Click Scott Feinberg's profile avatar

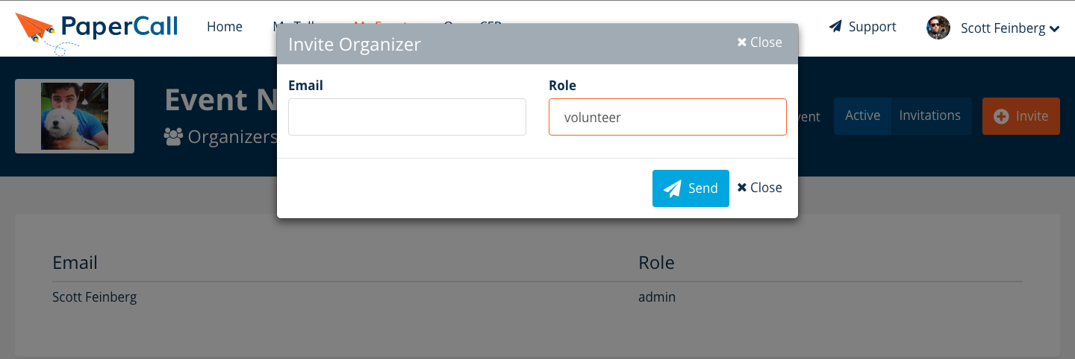938,28
